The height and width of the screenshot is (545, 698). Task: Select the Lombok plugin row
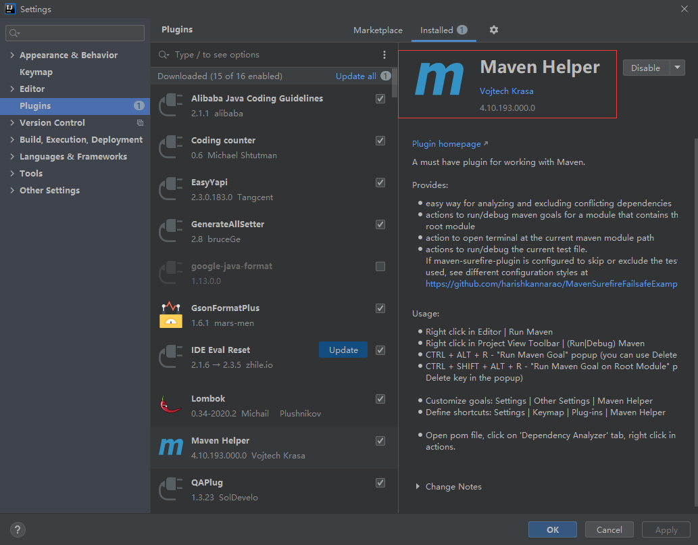[274, 406]
